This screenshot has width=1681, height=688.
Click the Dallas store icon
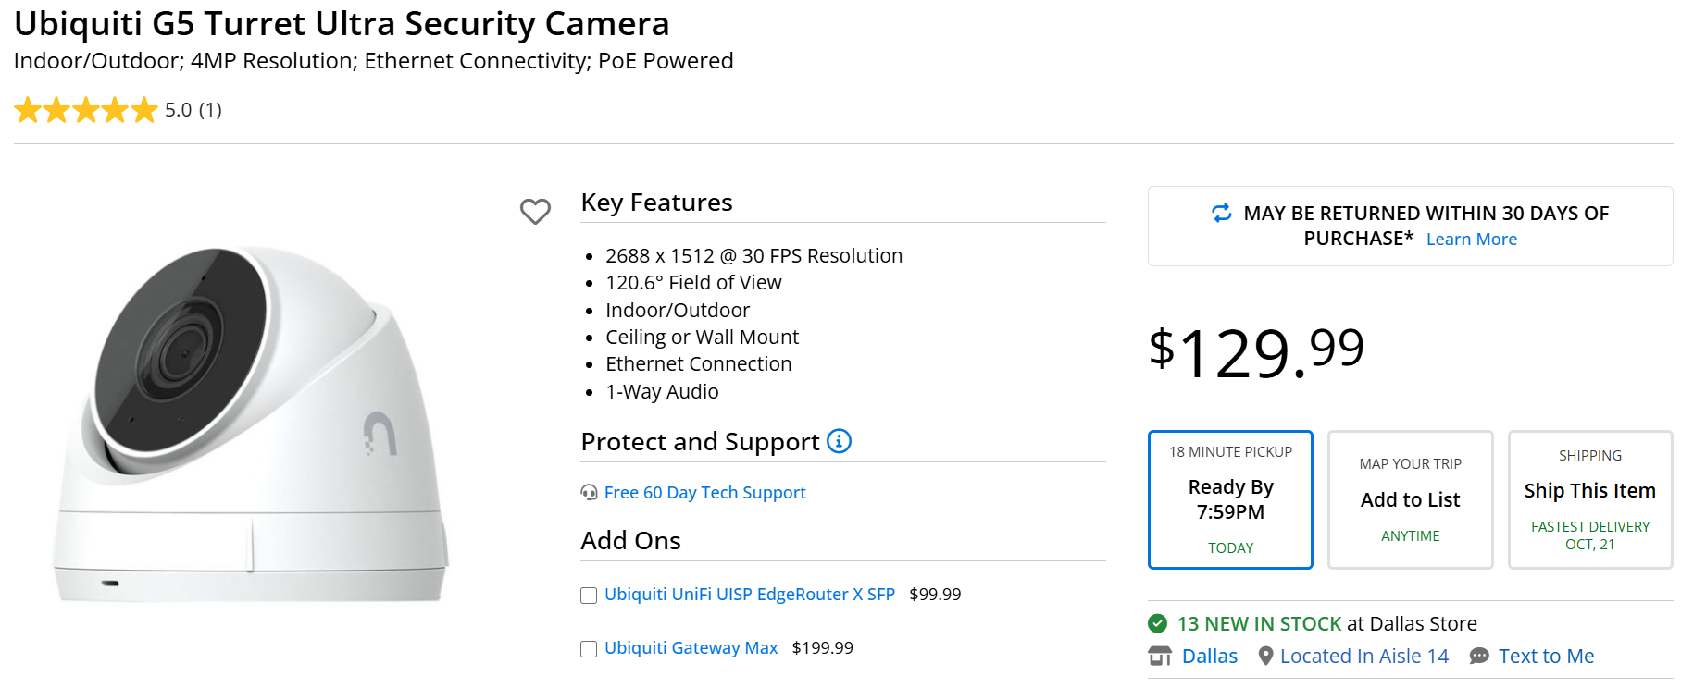pos(1160,656)
